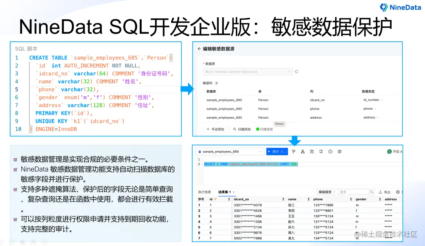Click the back arrow beside 编辑敏感数据源

(199, 49)
